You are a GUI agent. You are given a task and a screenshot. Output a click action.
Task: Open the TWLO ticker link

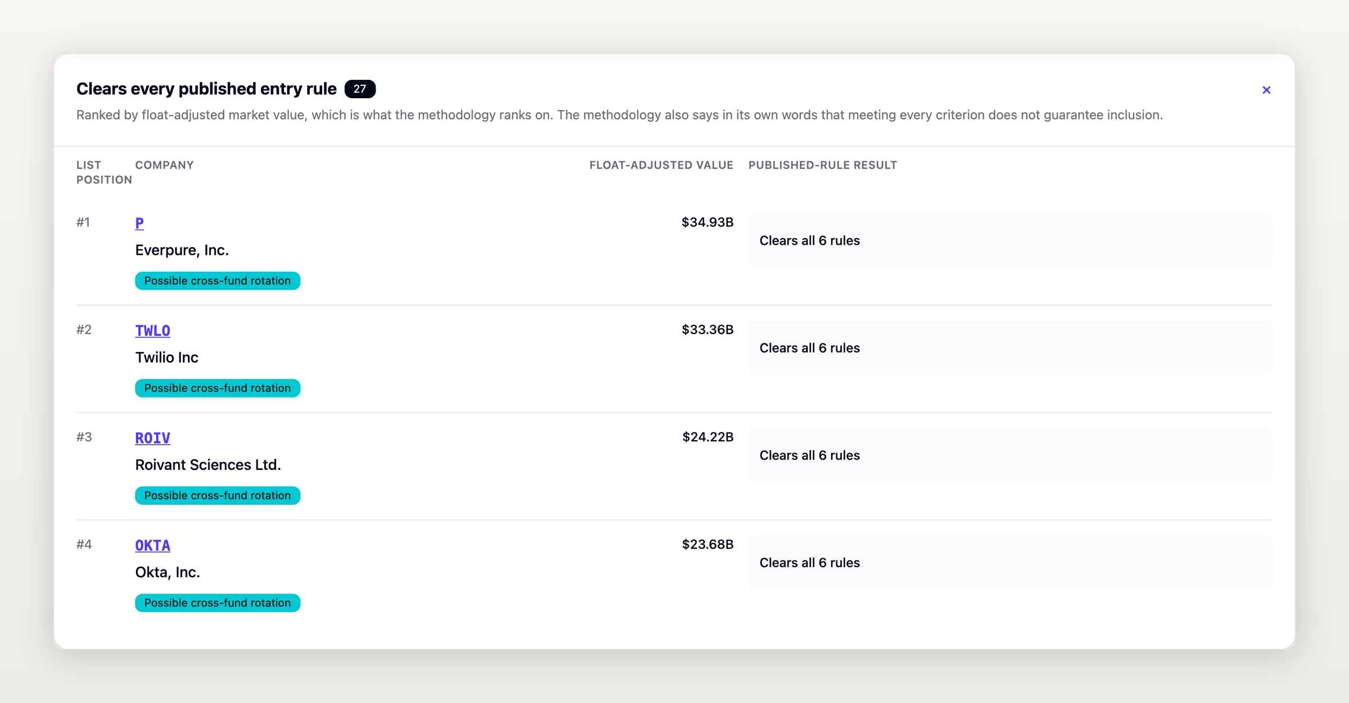(152, 330)
